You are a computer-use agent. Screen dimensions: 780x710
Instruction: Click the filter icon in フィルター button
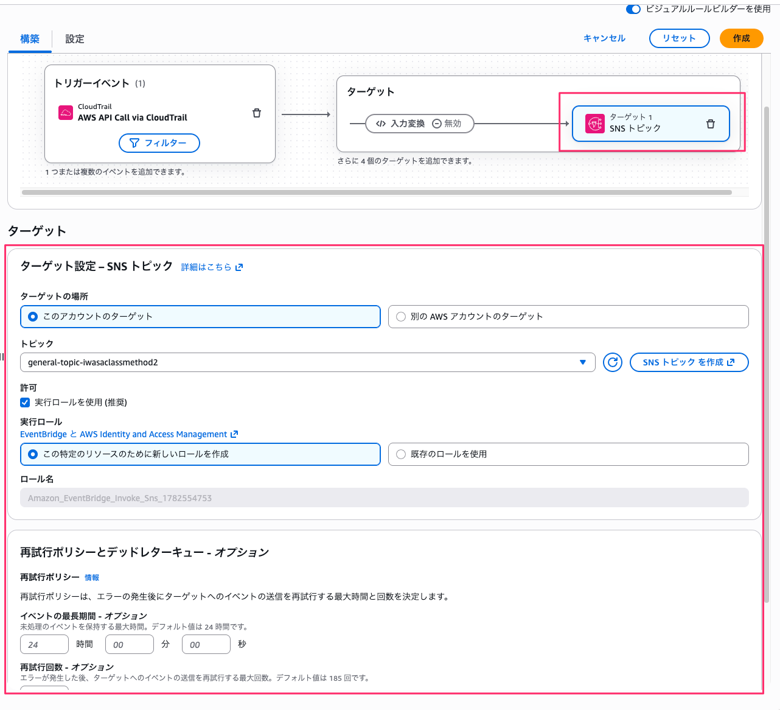[x=134, y=143]
